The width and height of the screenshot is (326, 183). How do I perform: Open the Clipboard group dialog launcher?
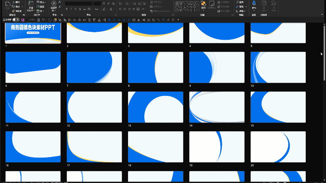(x=24, y=15)
